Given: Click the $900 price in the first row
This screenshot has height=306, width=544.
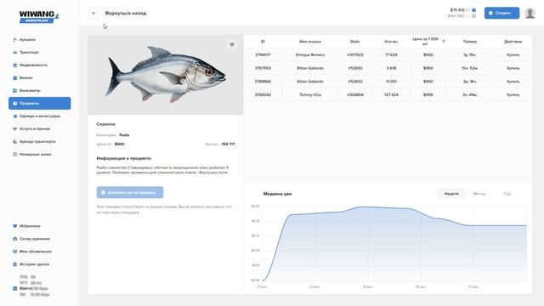Looking at the screenshot, I should coord(428,54).
